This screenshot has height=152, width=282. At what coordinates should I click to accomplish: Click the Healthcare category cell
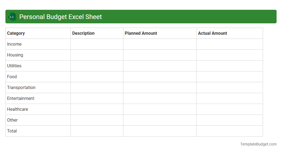[38, 109]
